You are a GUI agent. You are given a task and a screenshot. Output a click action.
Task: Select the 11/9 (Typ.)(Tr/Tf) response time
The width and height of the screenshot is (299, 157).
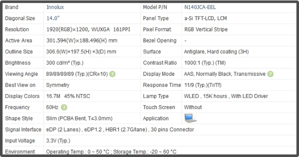pos(203,85)
